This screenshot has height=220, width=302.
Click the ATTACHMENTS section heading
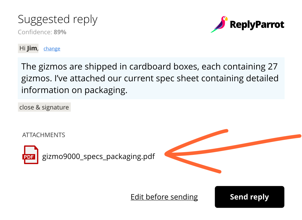click(44, 135)
